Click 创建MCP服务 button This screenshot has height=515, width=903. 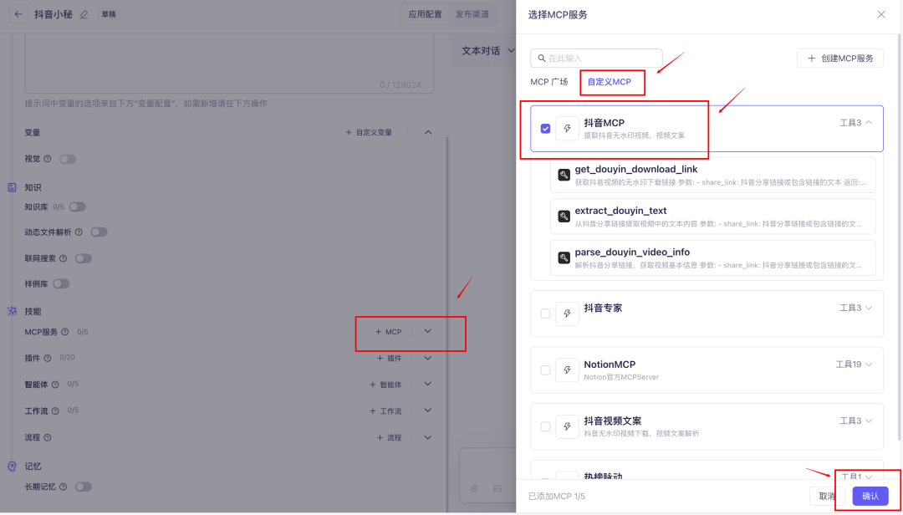coord(840,59)
